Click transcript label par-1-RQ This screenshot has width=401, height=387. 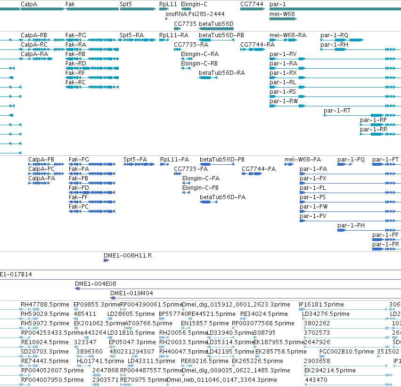point(334,35)
